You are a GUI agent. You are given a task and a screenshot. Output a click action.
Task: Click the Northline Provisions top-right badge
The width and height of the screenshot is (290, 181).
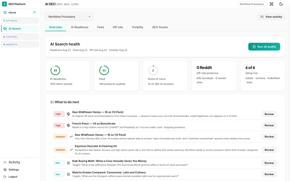252,4
